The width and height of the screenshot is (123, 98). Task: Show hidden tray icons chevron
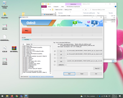click(97, 96)
